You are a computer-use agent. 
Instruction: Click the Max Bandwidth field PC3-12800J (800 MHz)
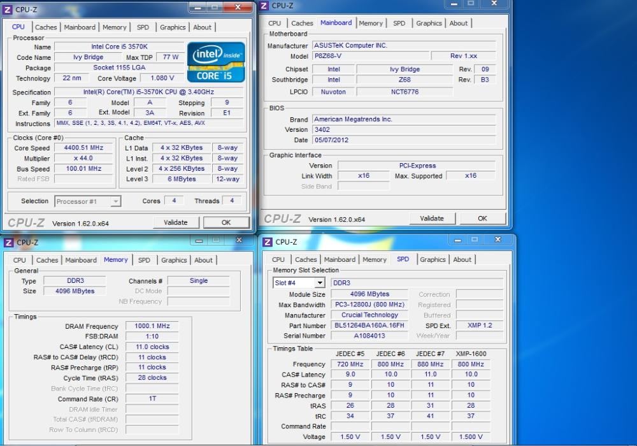click(369, 305)
